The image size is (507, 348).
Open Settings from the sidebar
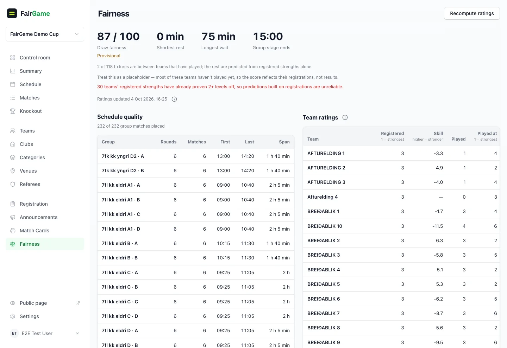coord(45,316)
